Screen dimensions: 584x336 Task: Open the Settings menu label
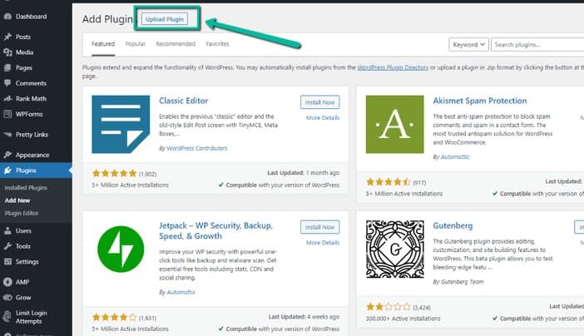coord(27,261)
